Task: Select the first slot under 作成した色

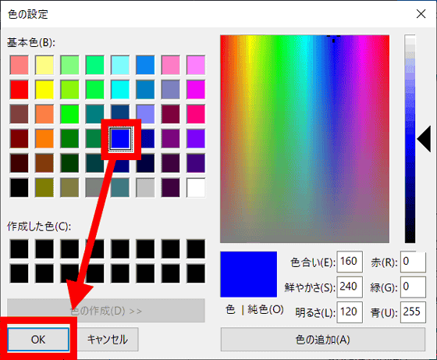Action: coord(20,249)
